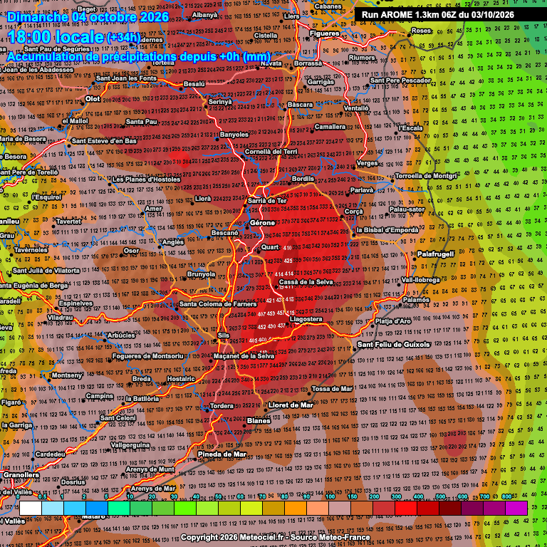The height and width of the screenshot is (547, 547).
Task: Click the Besalú town label
Action: (x=194, y=84)
